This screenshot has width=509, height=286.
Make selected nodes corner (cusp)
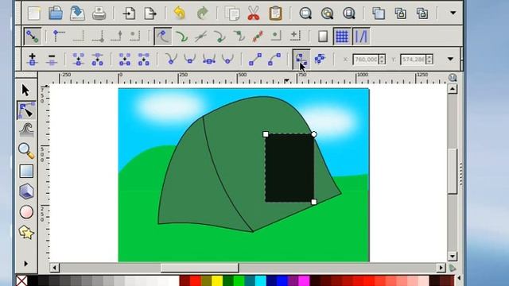pyautogui.click(x=171, y=60)
